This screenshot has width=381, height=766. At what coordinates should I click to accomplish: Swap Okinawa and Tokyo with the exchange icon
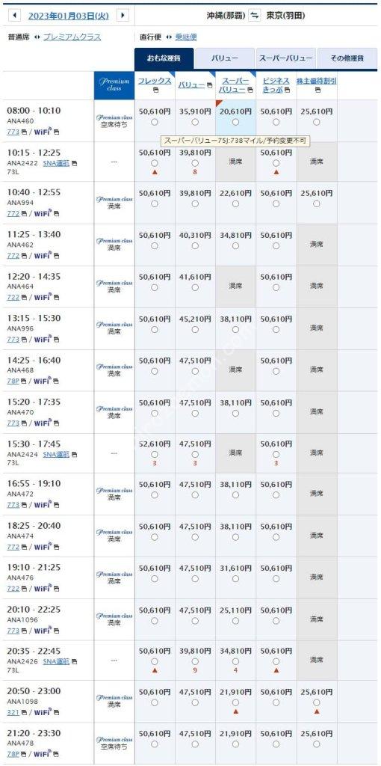click(255, 16)
